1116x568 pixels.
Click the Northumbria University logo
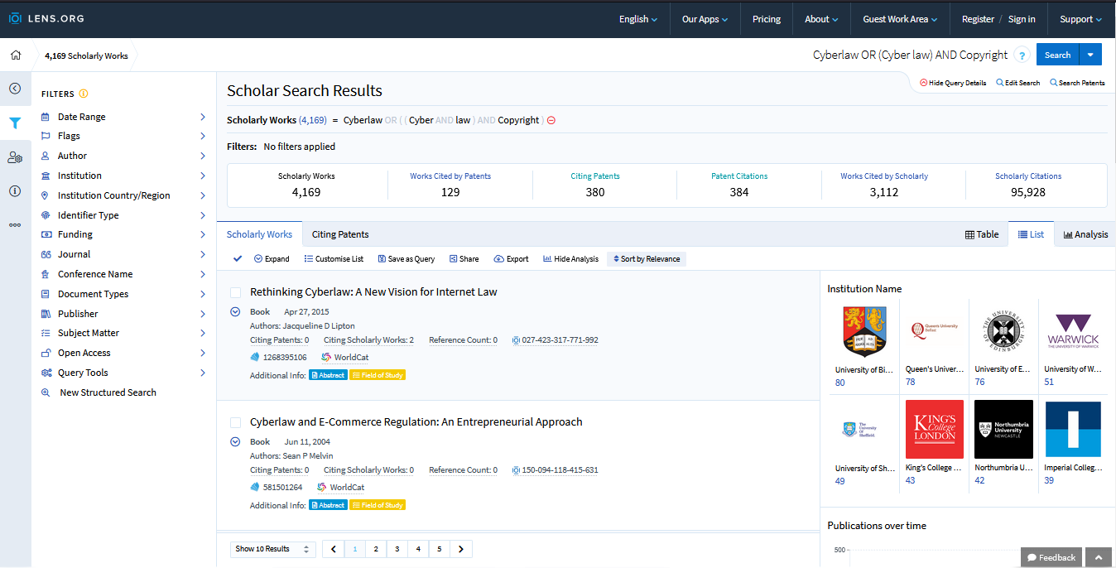[1003, 430]
